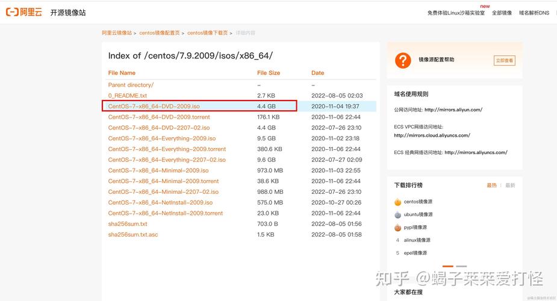Viewport: 557px width, 301px height.
Task: Click the 973.0 MB size of Minimal-2009.iso
Action: 270,170
